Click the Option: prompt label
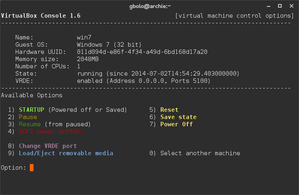 (x=13, y=168)
